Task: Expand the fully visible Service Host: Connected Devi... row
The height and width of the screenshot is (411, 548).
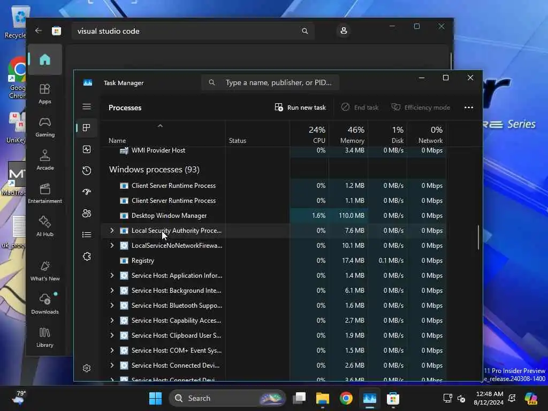Action: (x=112, y=365)
